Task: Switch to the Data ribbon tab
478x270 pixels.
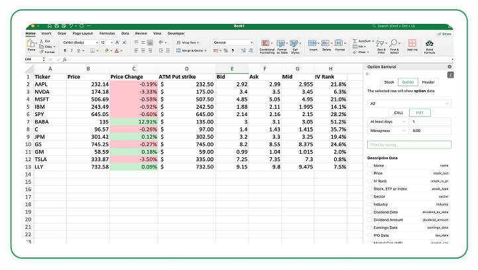Action: tap(125, 34)
